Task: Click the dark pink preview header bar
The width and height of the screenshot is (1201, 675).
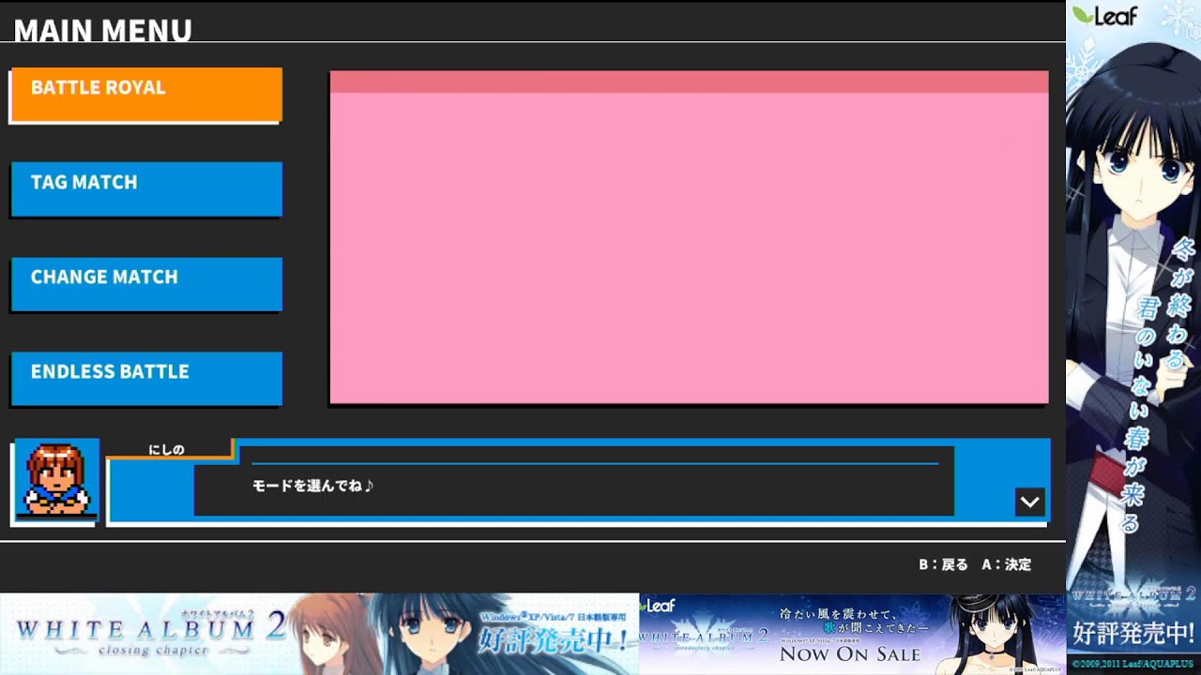Action: tap(689, 82)
